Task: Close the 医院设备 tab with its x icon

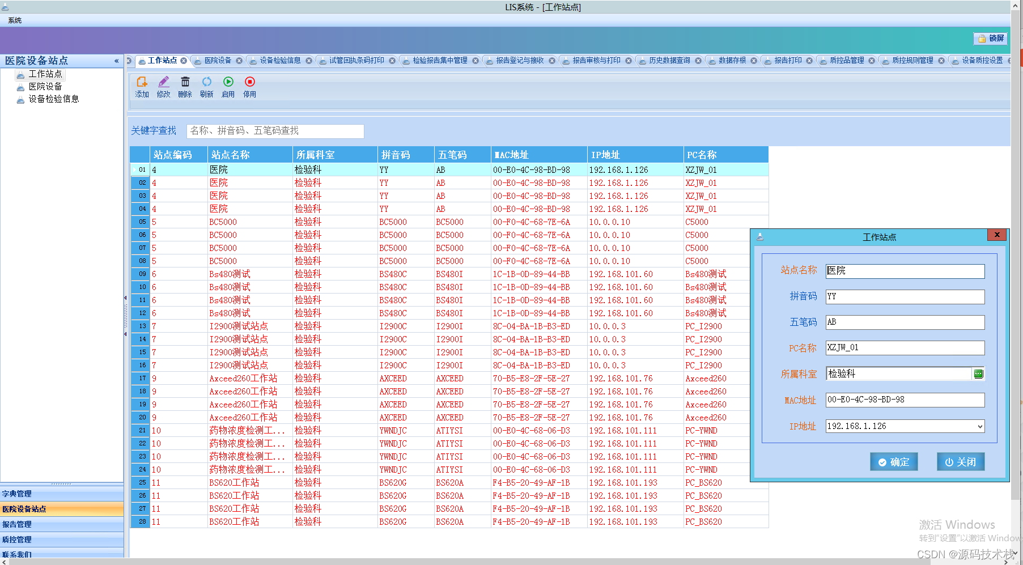Action: [239, 61]
